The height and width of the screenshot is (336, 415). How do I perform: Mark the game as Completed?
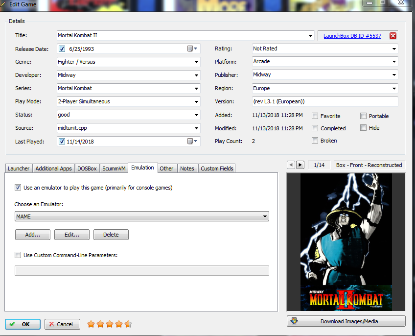pyautogui.click(x=315, y=128)
